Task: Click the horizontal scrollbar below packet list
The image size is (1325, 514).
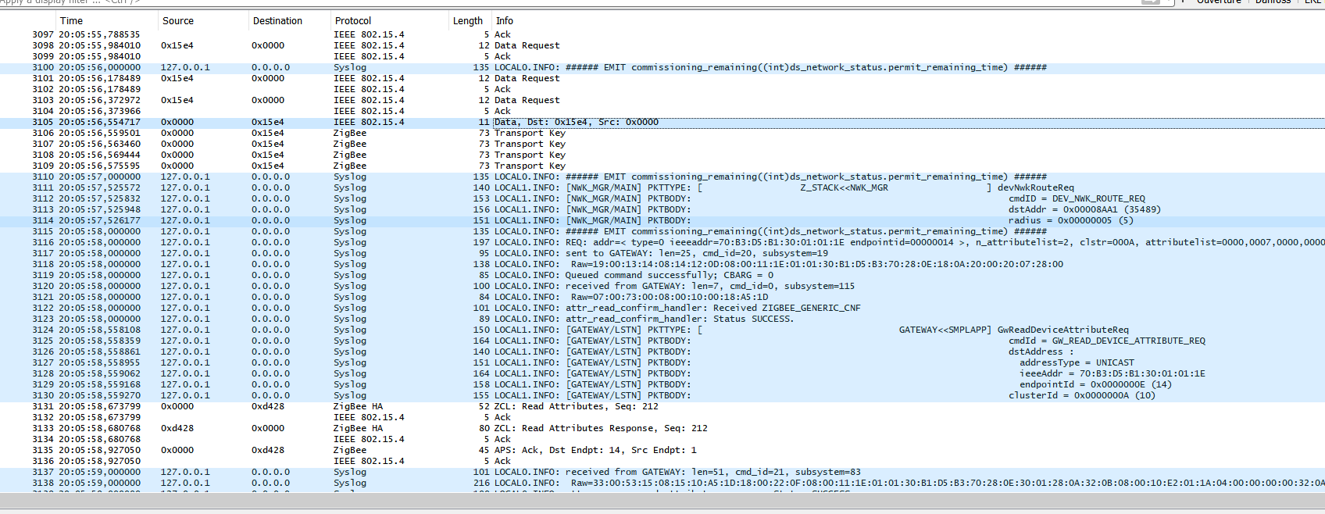Action: (x=662, y=500)
